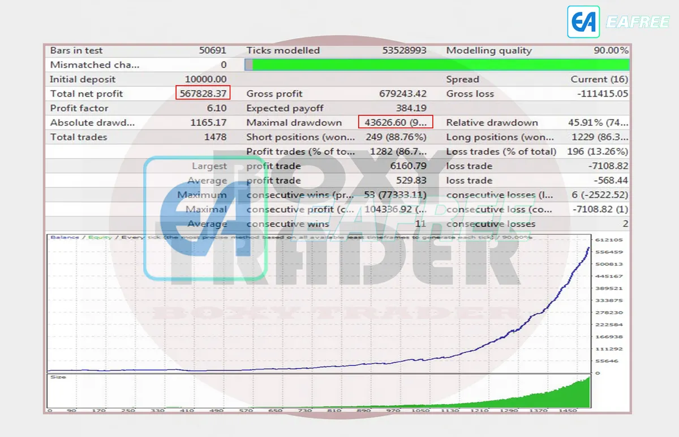The image size is (679, 437).
Task: Select Gross profit value 679243.42
Action: tap(402, 94)
